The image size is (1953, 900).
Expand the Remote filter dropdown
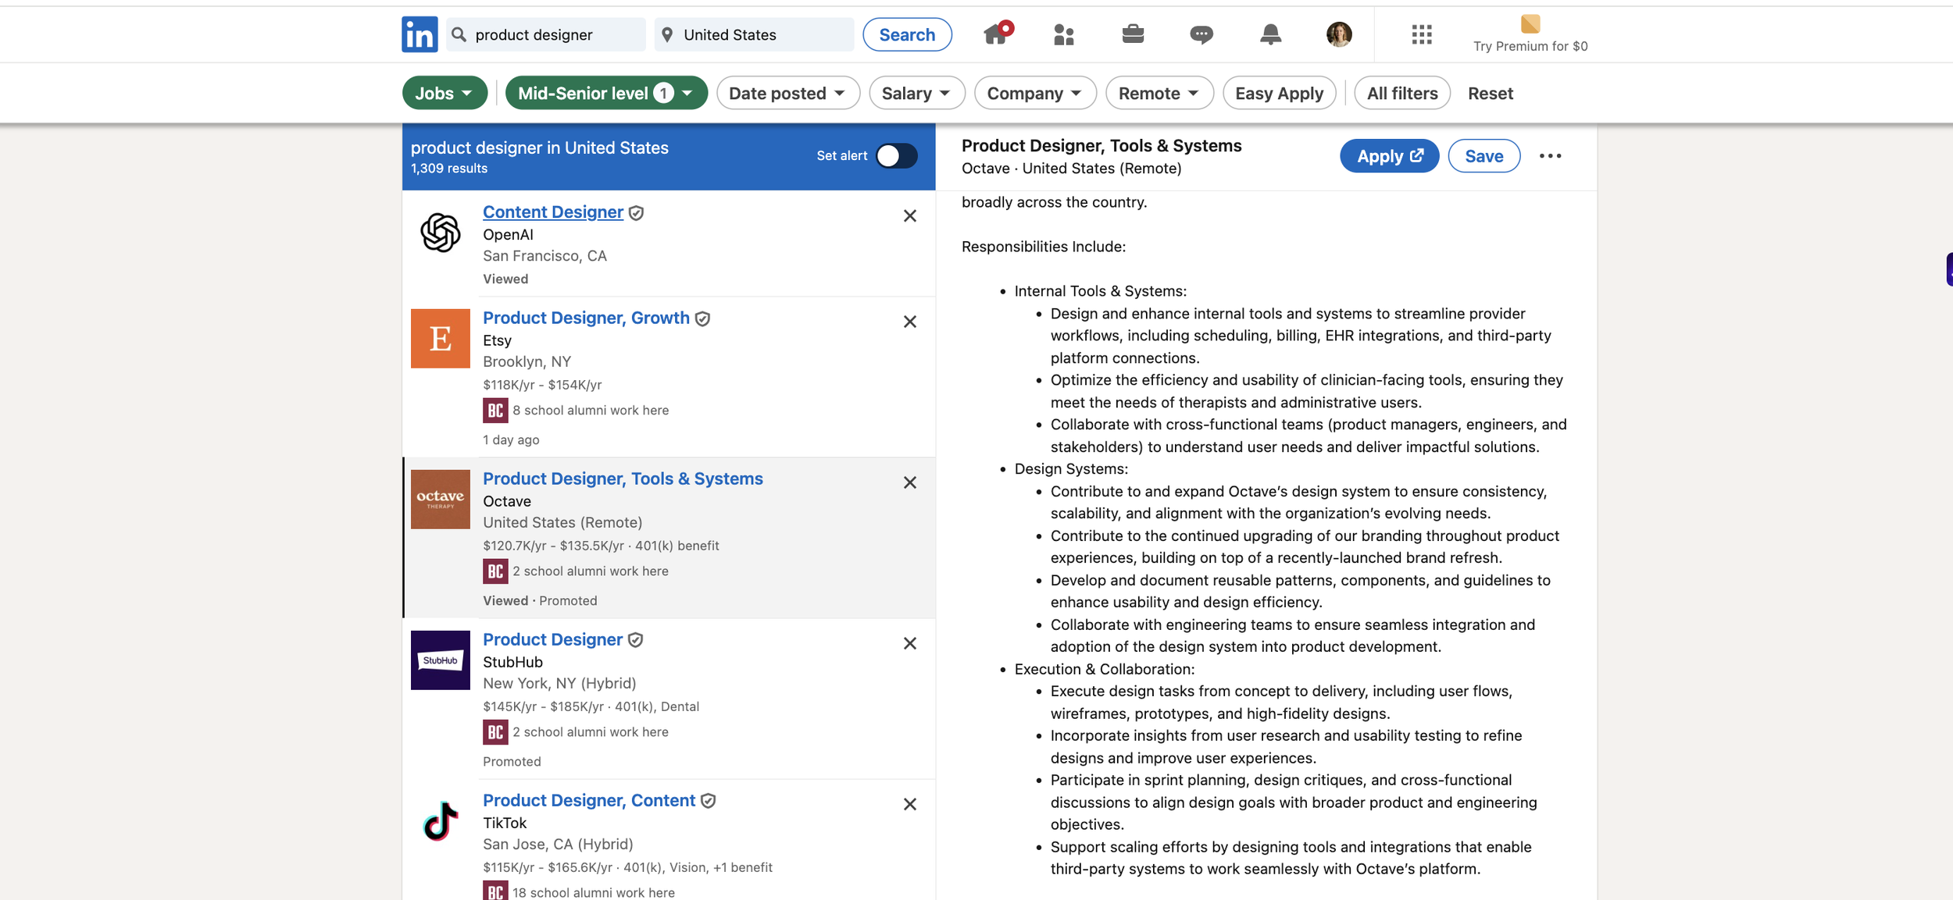point(1159,94)
